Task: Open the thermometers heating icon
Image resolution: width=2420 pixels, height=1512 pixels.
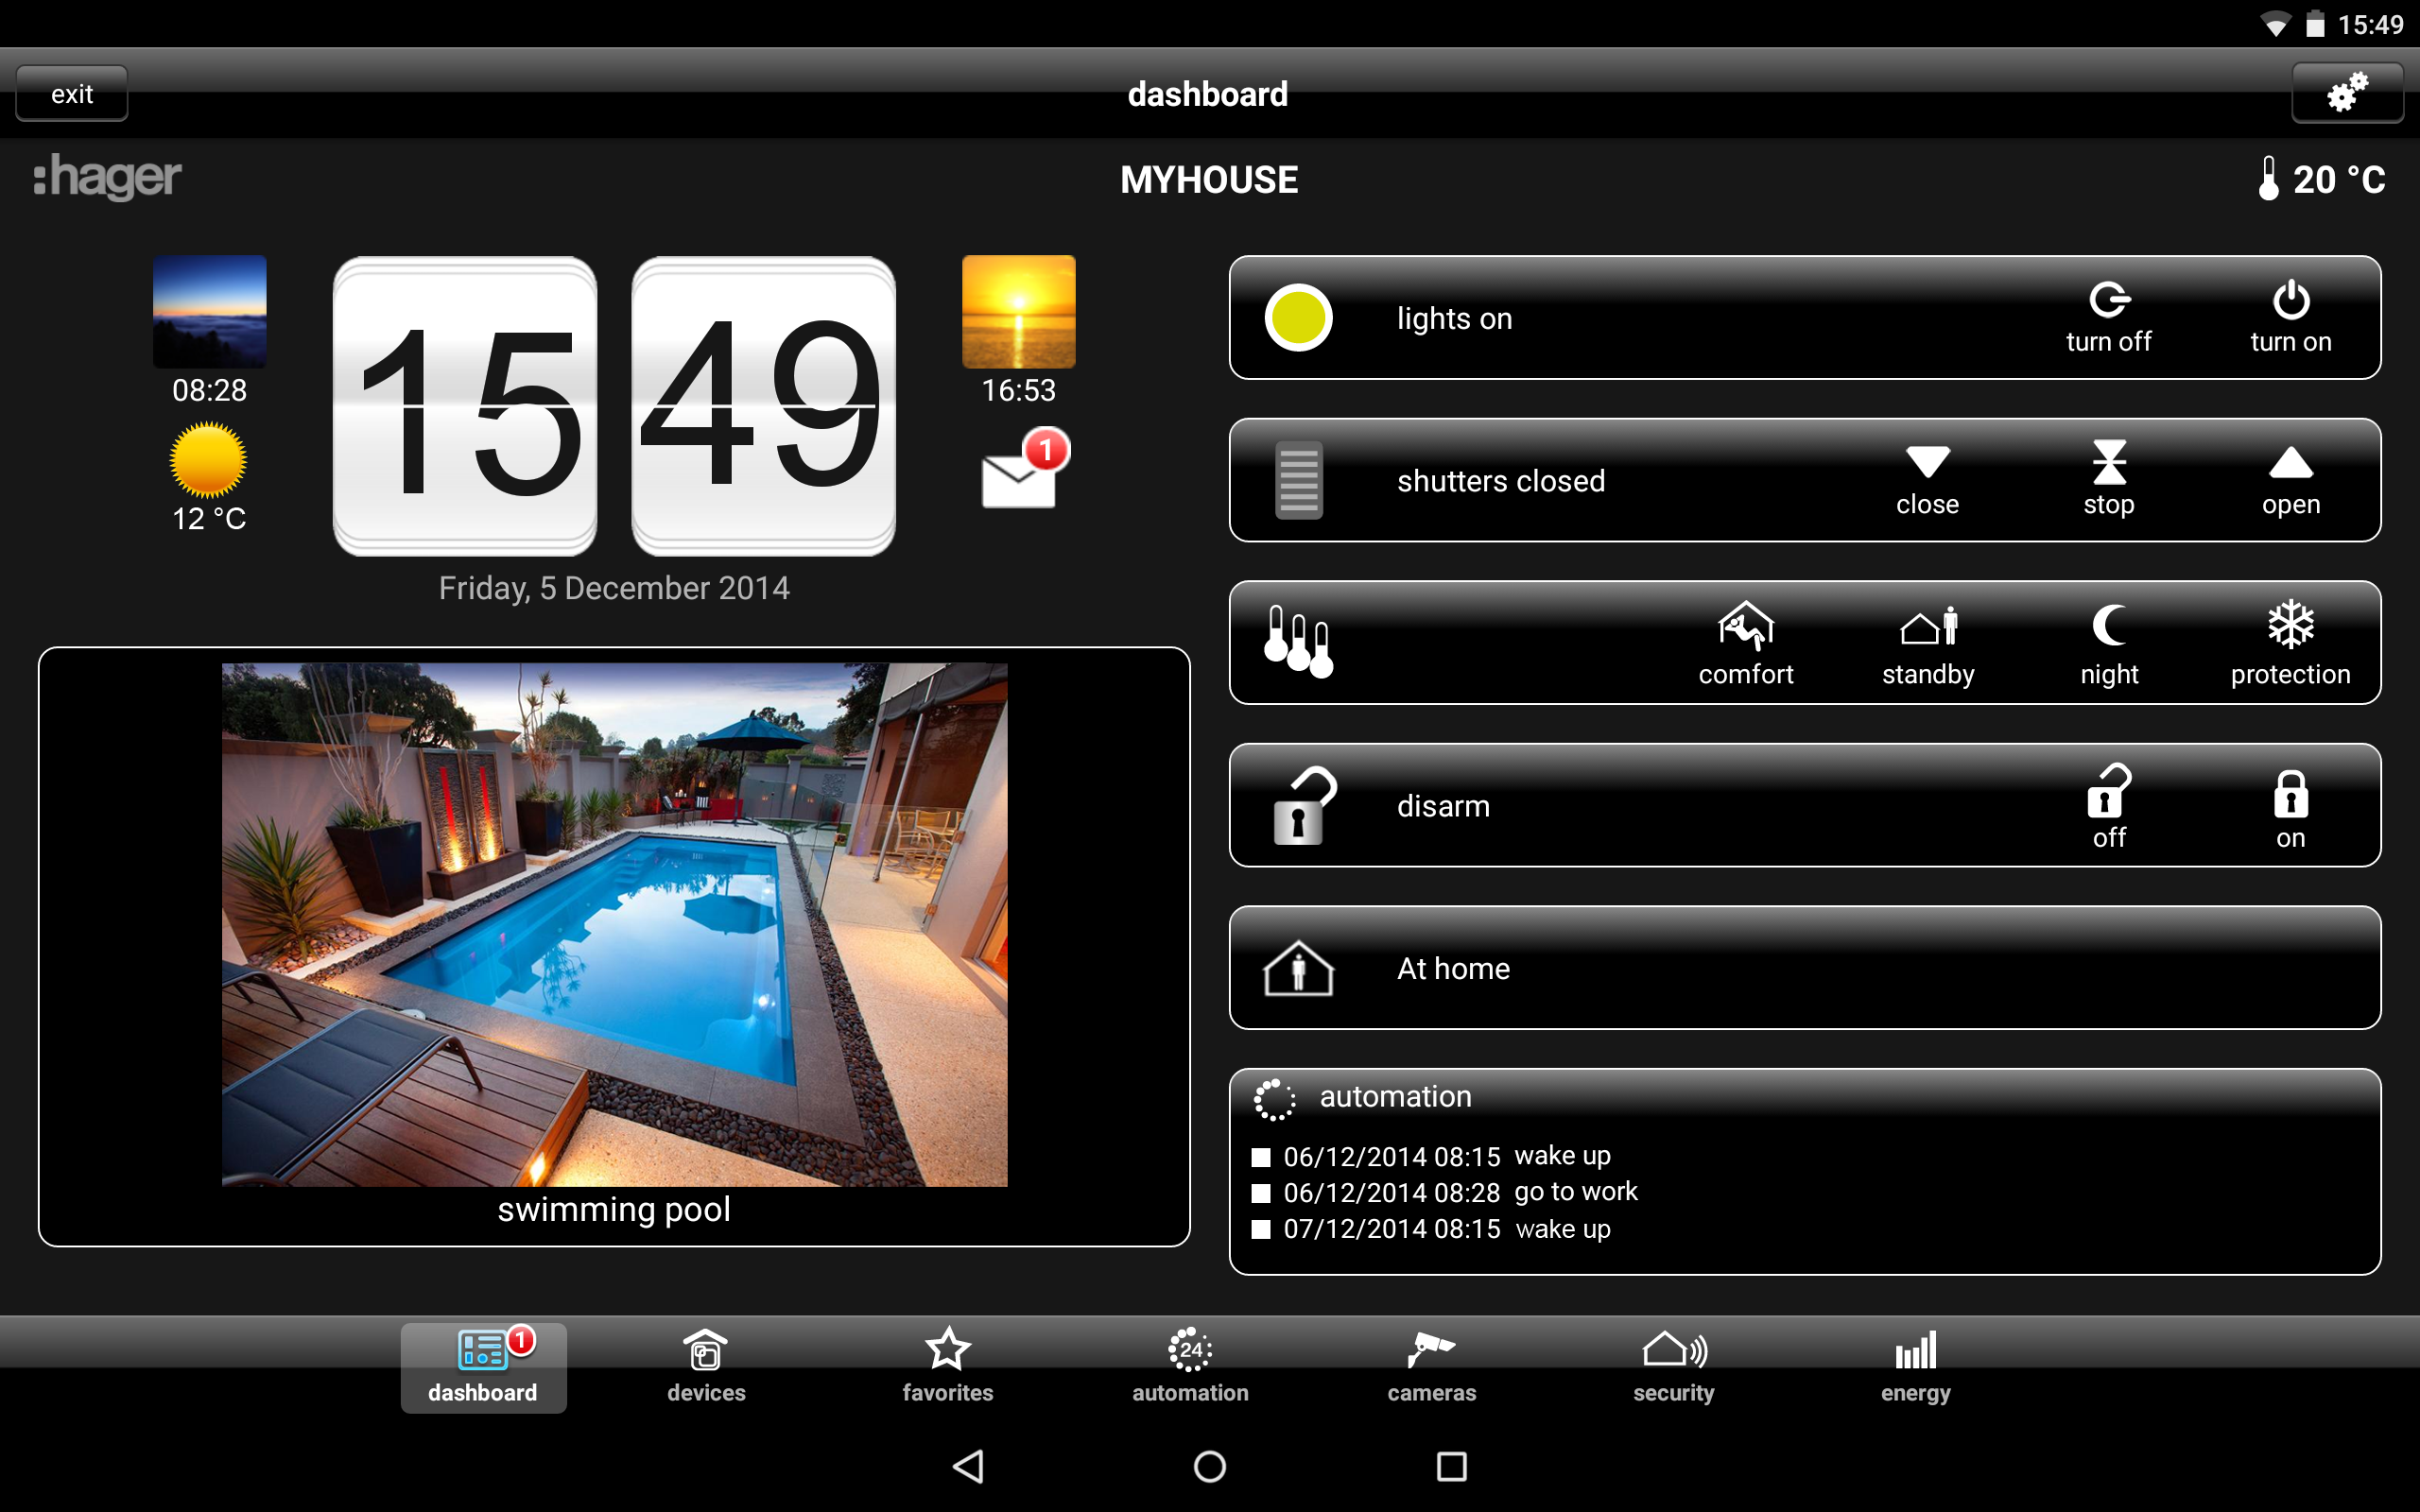Action: coord(1298,641)
